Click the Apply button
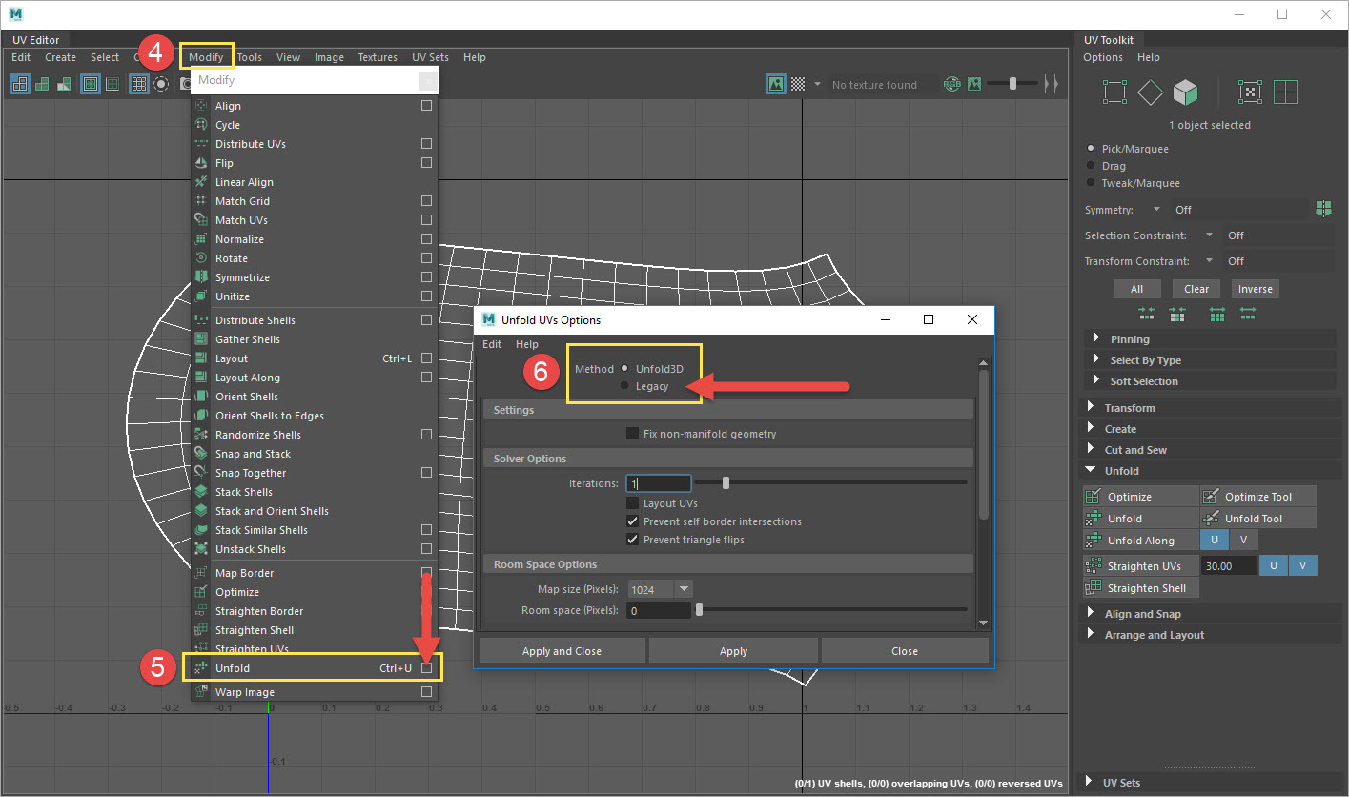 click(x=733, y=651)
